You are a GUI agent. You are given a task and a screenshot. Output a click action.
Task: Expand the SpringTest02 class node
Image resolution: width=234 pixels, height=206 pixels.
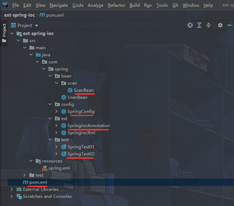[x=56, y=154]
